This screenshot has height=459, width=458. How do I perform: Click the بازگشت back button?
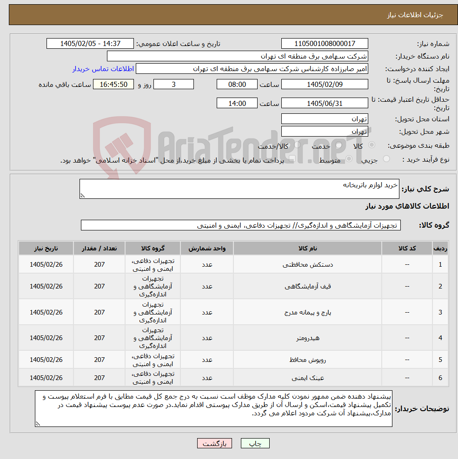(214, 444)
